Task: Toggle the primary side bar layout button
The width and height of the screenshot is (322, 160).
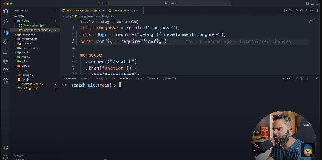Action: point(307,3)
